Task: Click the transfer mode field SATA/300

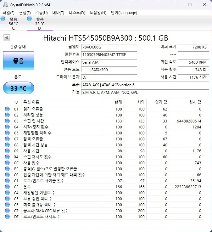Action: pos(109,70)
